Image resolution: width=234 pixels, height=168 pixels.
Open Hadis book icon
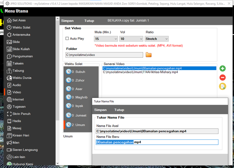[x=9, y=121]
